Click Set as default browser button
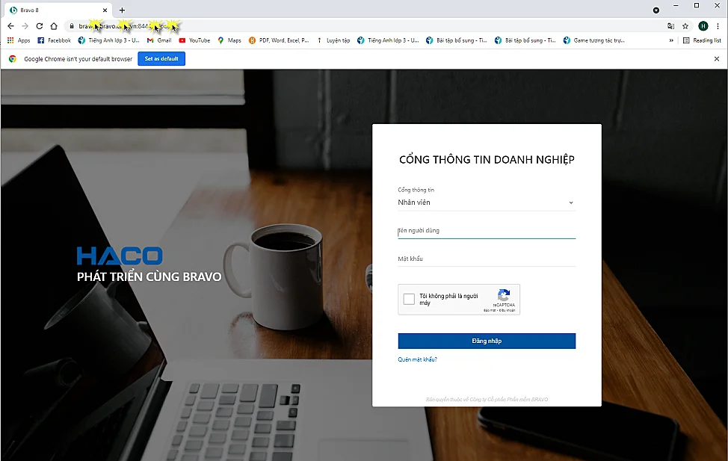The height and width of the screenshot is (461, 728). pyautogui.click(x=161, y=58)
